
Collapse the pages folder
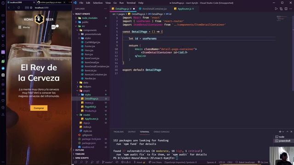86,91
